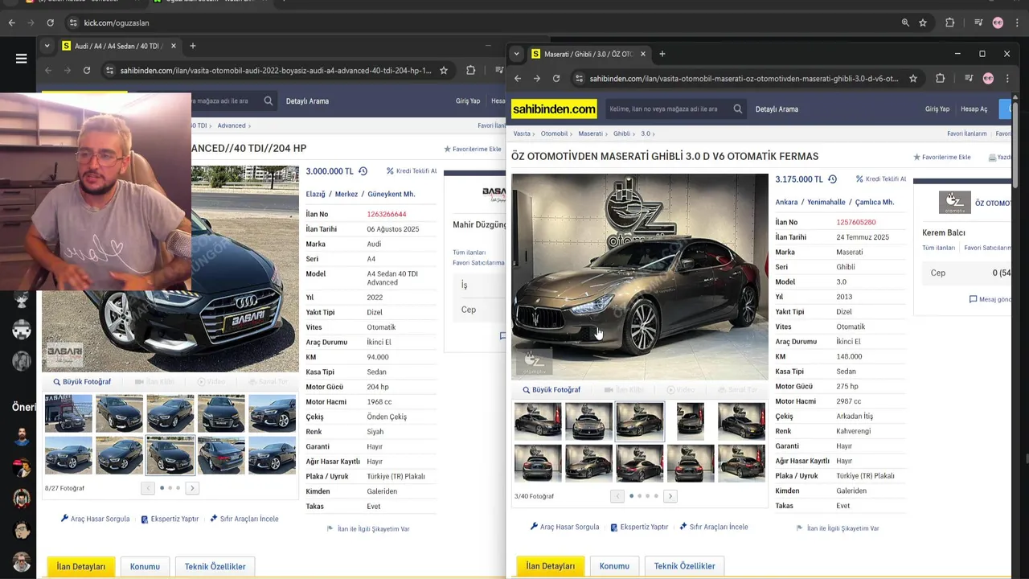
Task: Select İlan Detayları tab in Maserati listing
Action: click(551, 566)
